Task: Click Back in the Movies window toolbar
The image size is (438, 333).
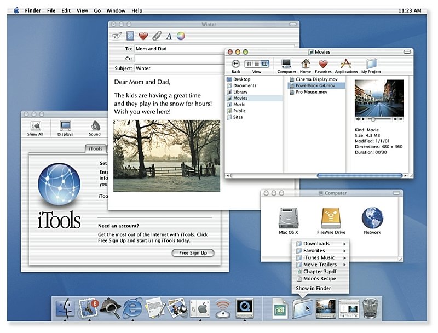Action: [236, 66]
